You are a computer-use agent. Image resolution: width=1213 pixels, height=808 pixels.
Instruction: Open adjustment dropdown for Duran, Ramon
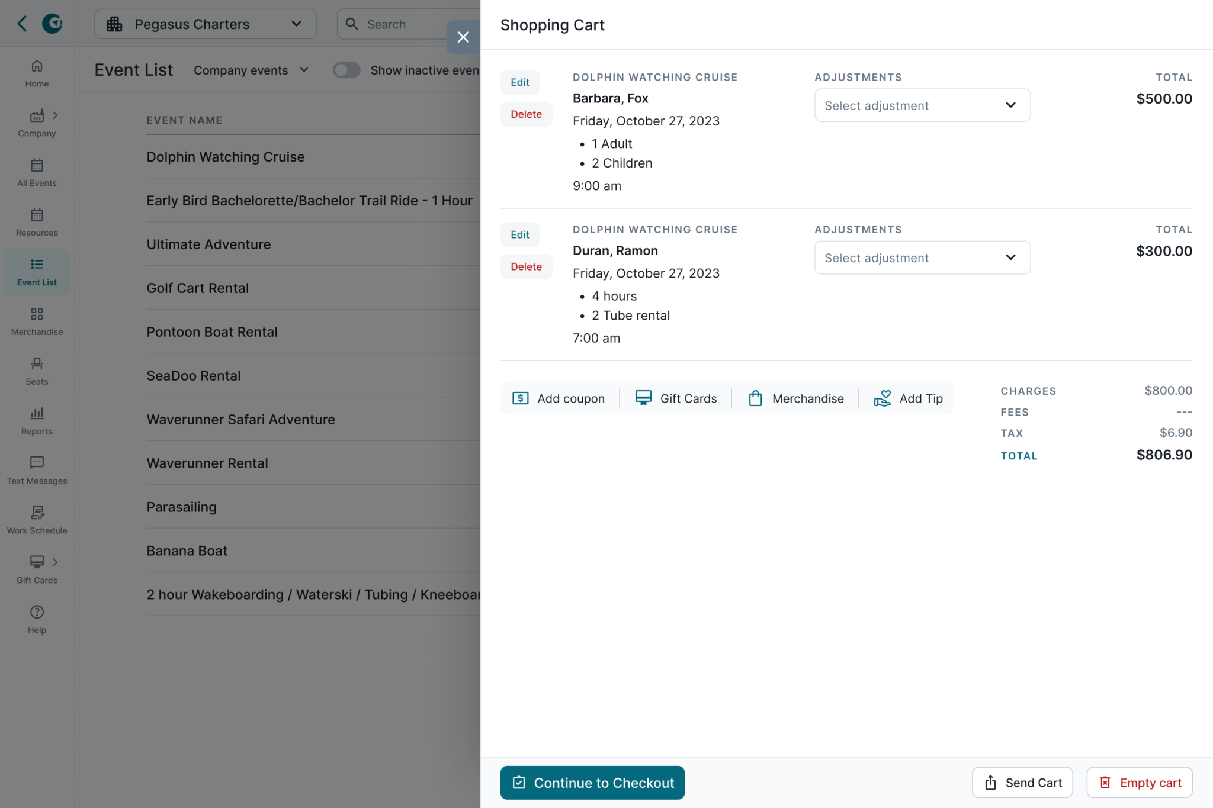point(922,257)
